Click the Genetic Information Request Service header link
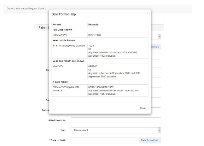Screen dimensions: 204x146 coord(26,8)
